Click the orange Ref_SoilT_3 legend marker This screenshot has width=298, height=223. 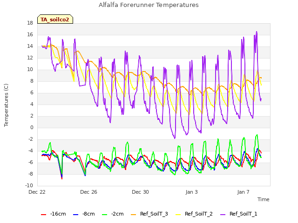click(x=134, y=215)
